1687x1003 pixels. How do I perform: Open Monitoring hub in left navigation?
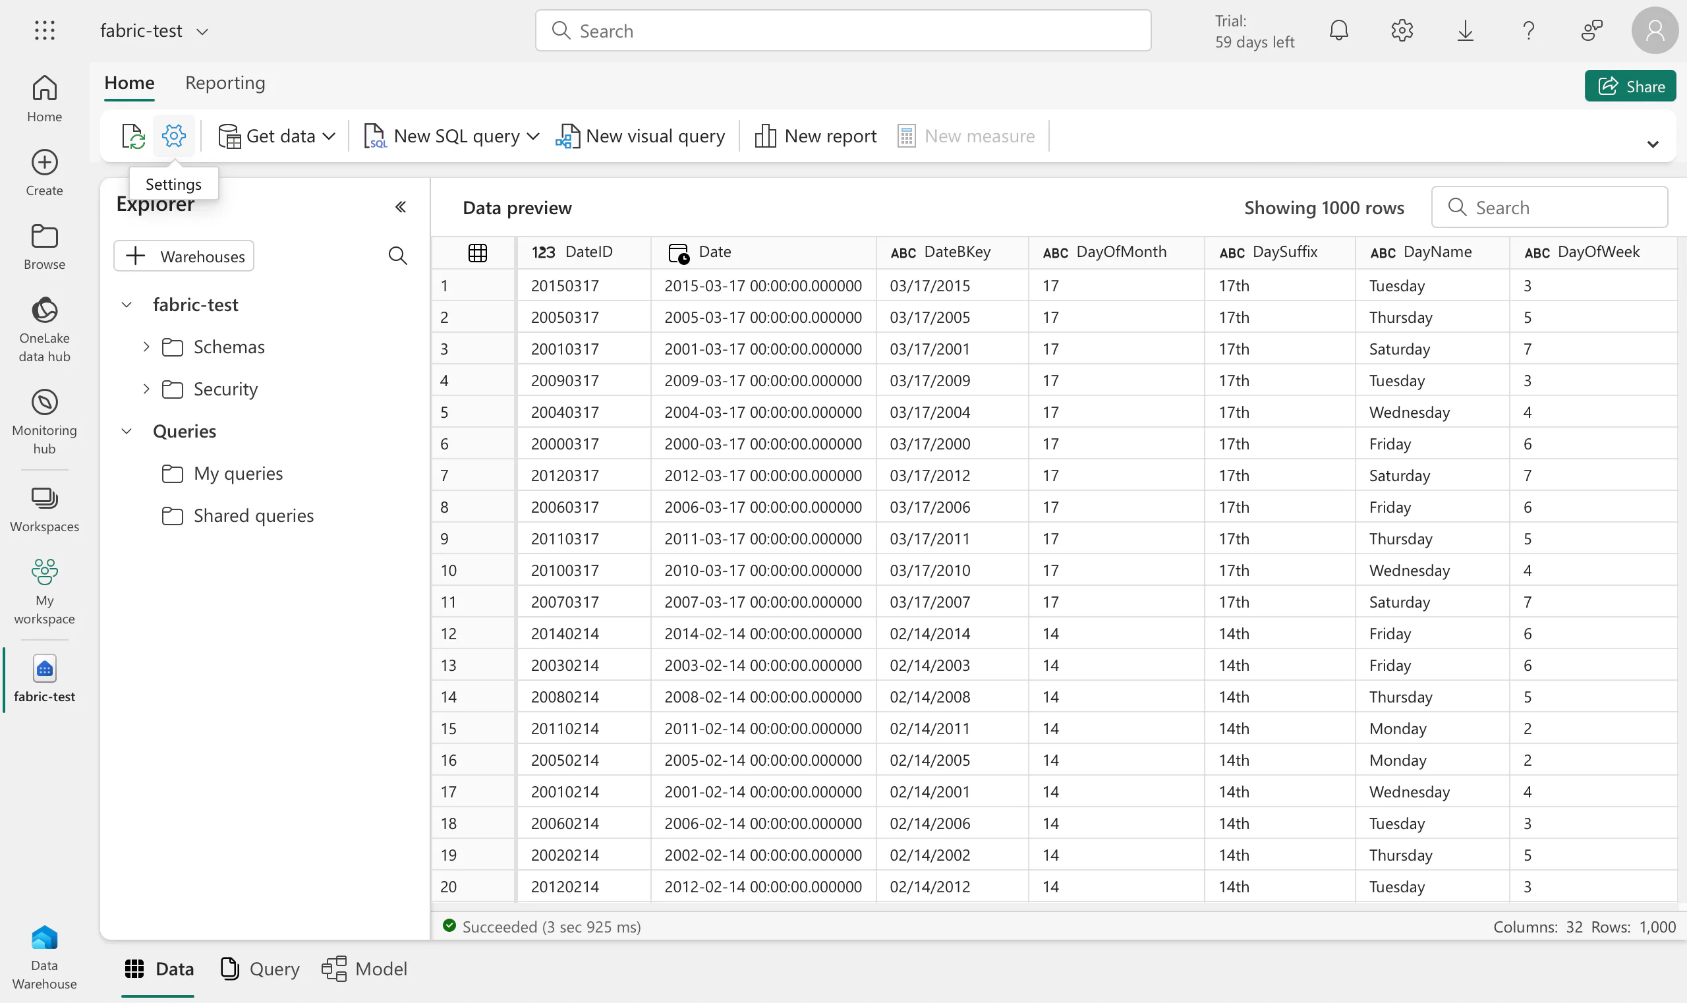[45, 420]
